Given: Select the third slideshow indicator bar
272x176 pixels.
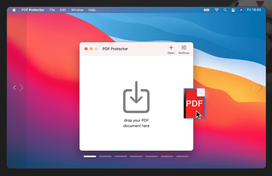Looking at the screenshot, I should pyautogui.click(x=121, y=156).
